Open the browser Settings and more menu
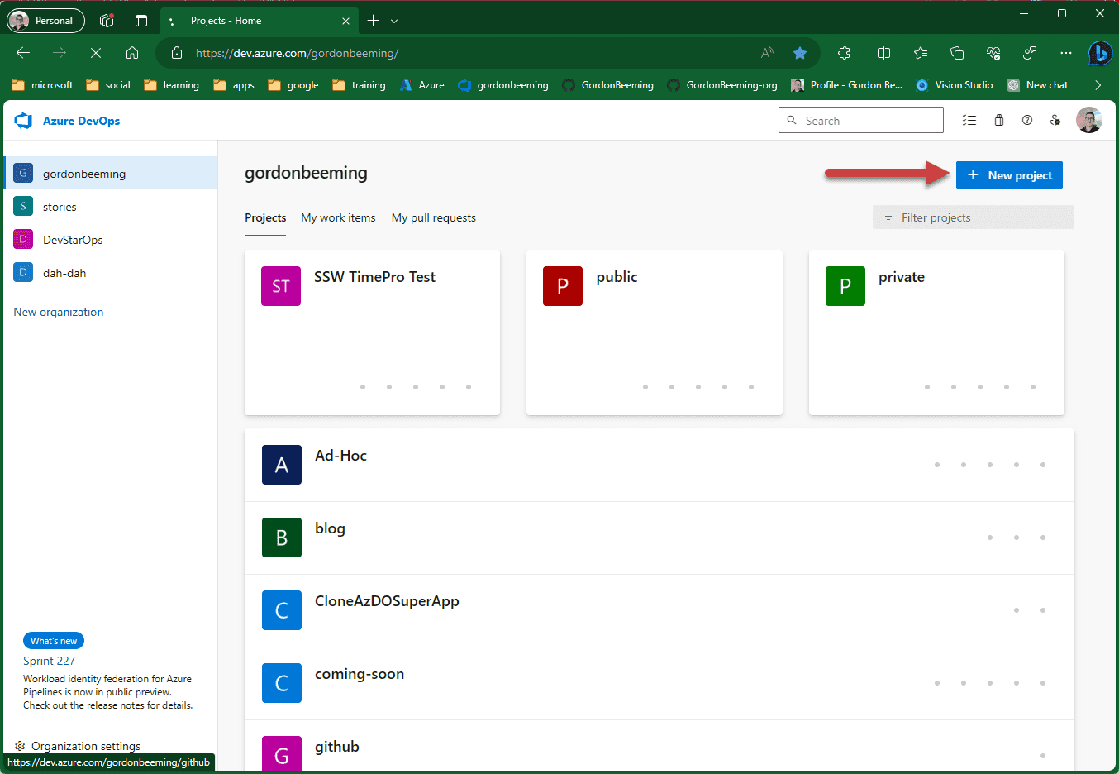 [1065, 53]
